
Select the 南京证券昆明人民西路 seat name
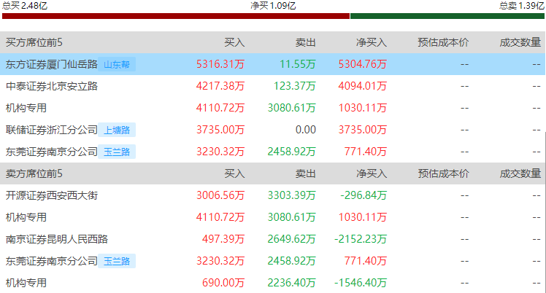tap(57, 239)
